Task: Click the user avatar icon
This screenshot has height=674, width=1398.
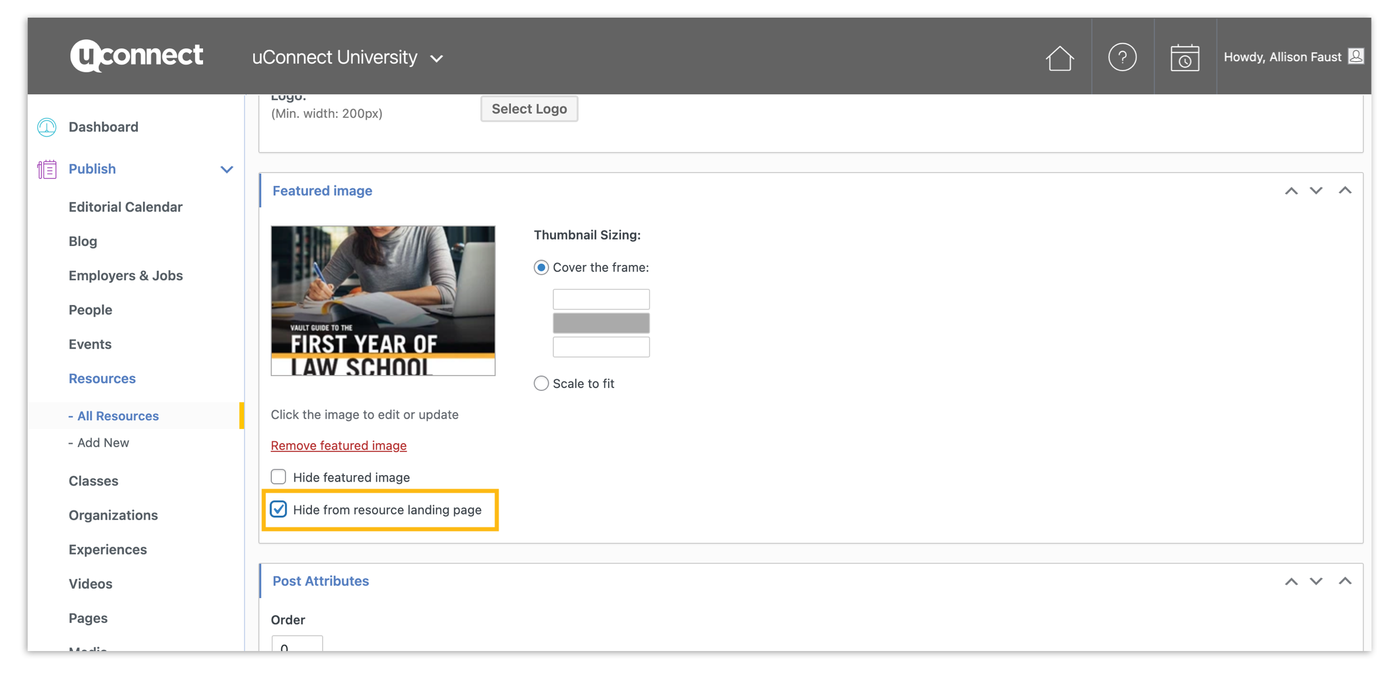Action: click(x=1356, y=57)
